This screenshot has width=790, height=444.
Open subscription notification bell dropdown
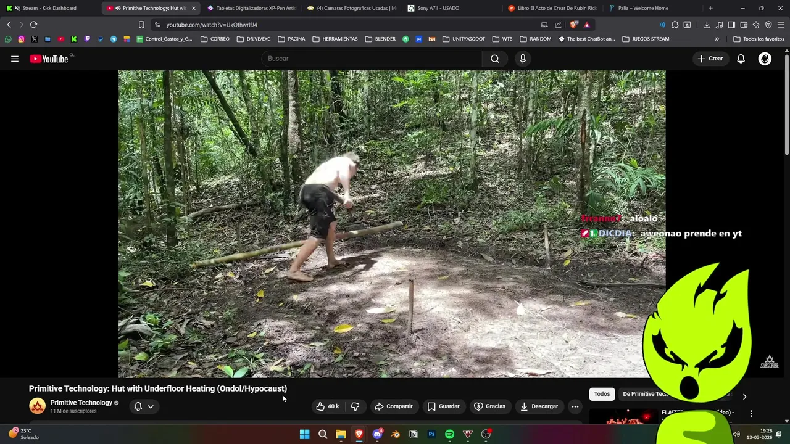(144, 406)
